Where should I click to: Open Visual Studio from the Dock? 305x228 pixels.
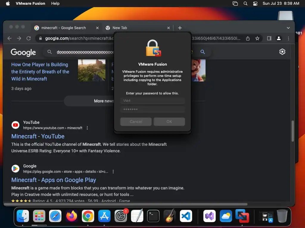(209, 216)
